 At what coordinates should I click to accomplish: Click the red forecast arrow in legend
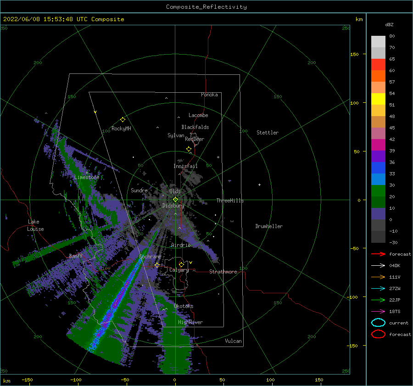pyautogui.click(x=378, y=254)
